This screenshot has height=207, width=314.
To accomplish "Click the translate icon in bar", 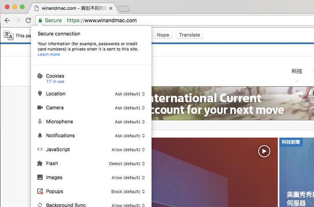I will point(8,35).
